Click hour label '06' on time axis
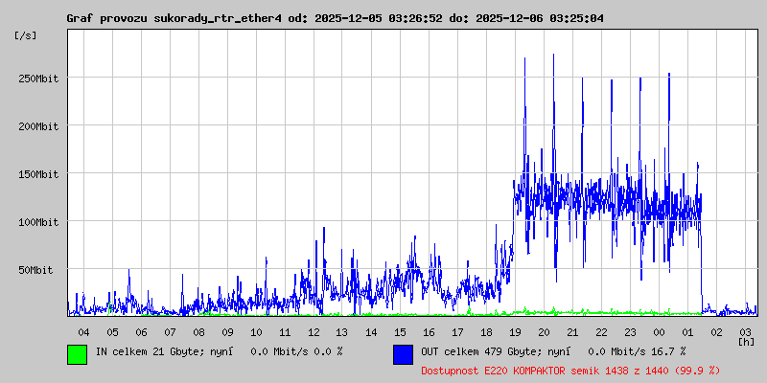 [141, 332]
